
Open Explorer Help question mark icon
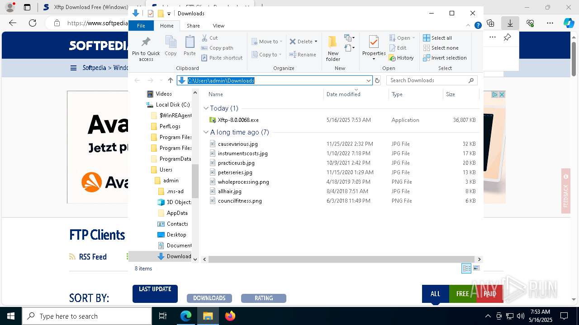[x=478, y=26]
